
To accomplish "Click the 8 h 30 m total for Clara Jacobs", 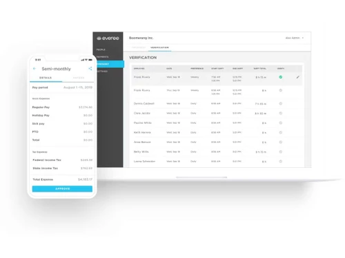I will coord(261,114).
